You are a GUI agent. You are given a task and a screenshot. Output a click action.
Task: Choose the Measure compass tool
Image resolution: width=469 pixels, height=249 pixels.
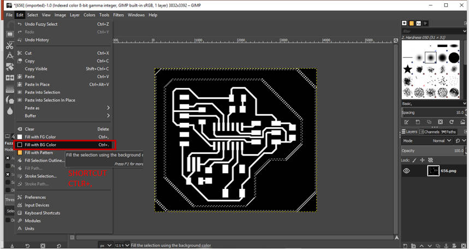[x=10, y=56]
